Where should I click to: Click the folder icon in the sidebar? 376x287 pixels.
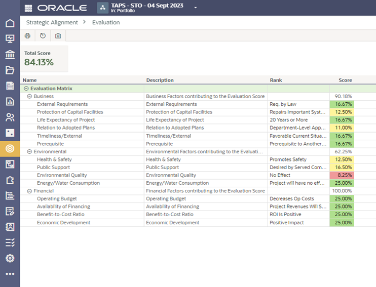[10, 70]
